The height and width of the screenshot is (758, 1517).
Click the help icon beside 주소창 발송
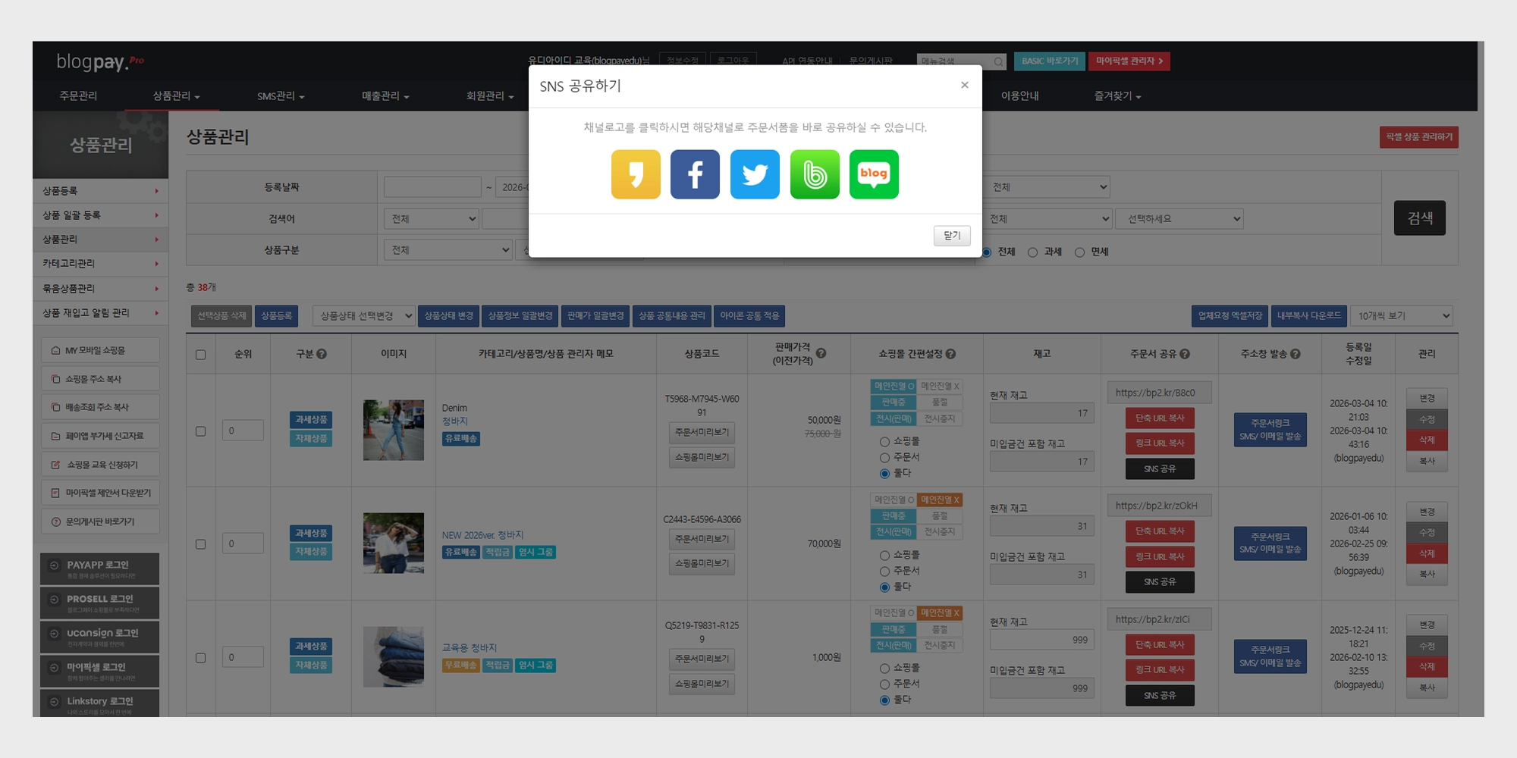pos(1296,354)
